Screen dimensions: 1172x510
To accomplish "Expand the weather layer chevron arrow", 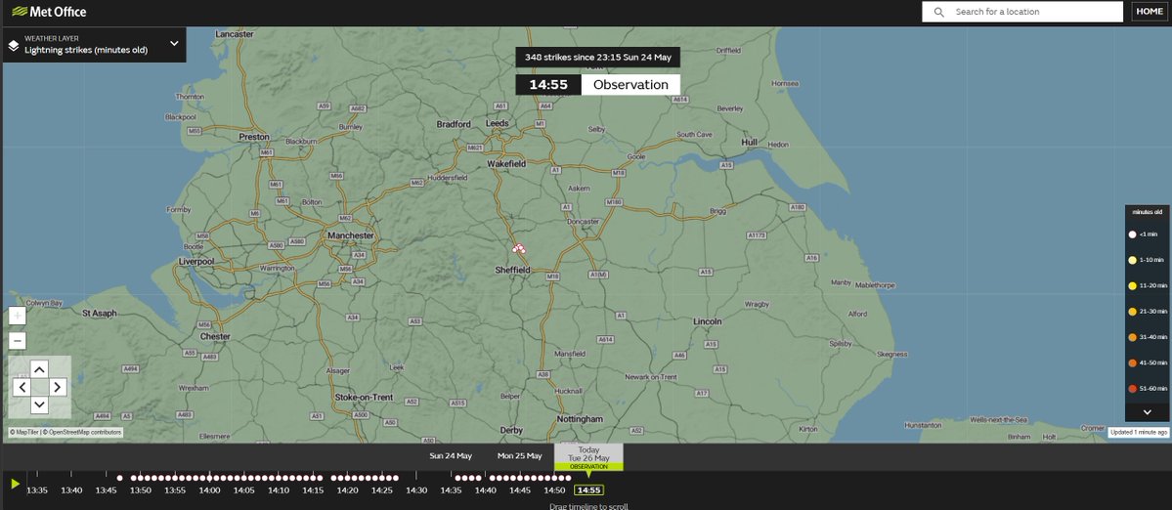I will click(174, 43).
